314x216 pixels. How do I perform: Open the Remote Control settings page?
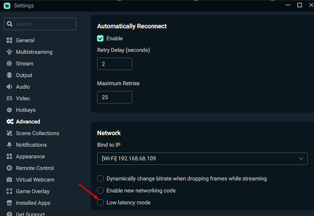pyautogui.click(x=35, y=168)
